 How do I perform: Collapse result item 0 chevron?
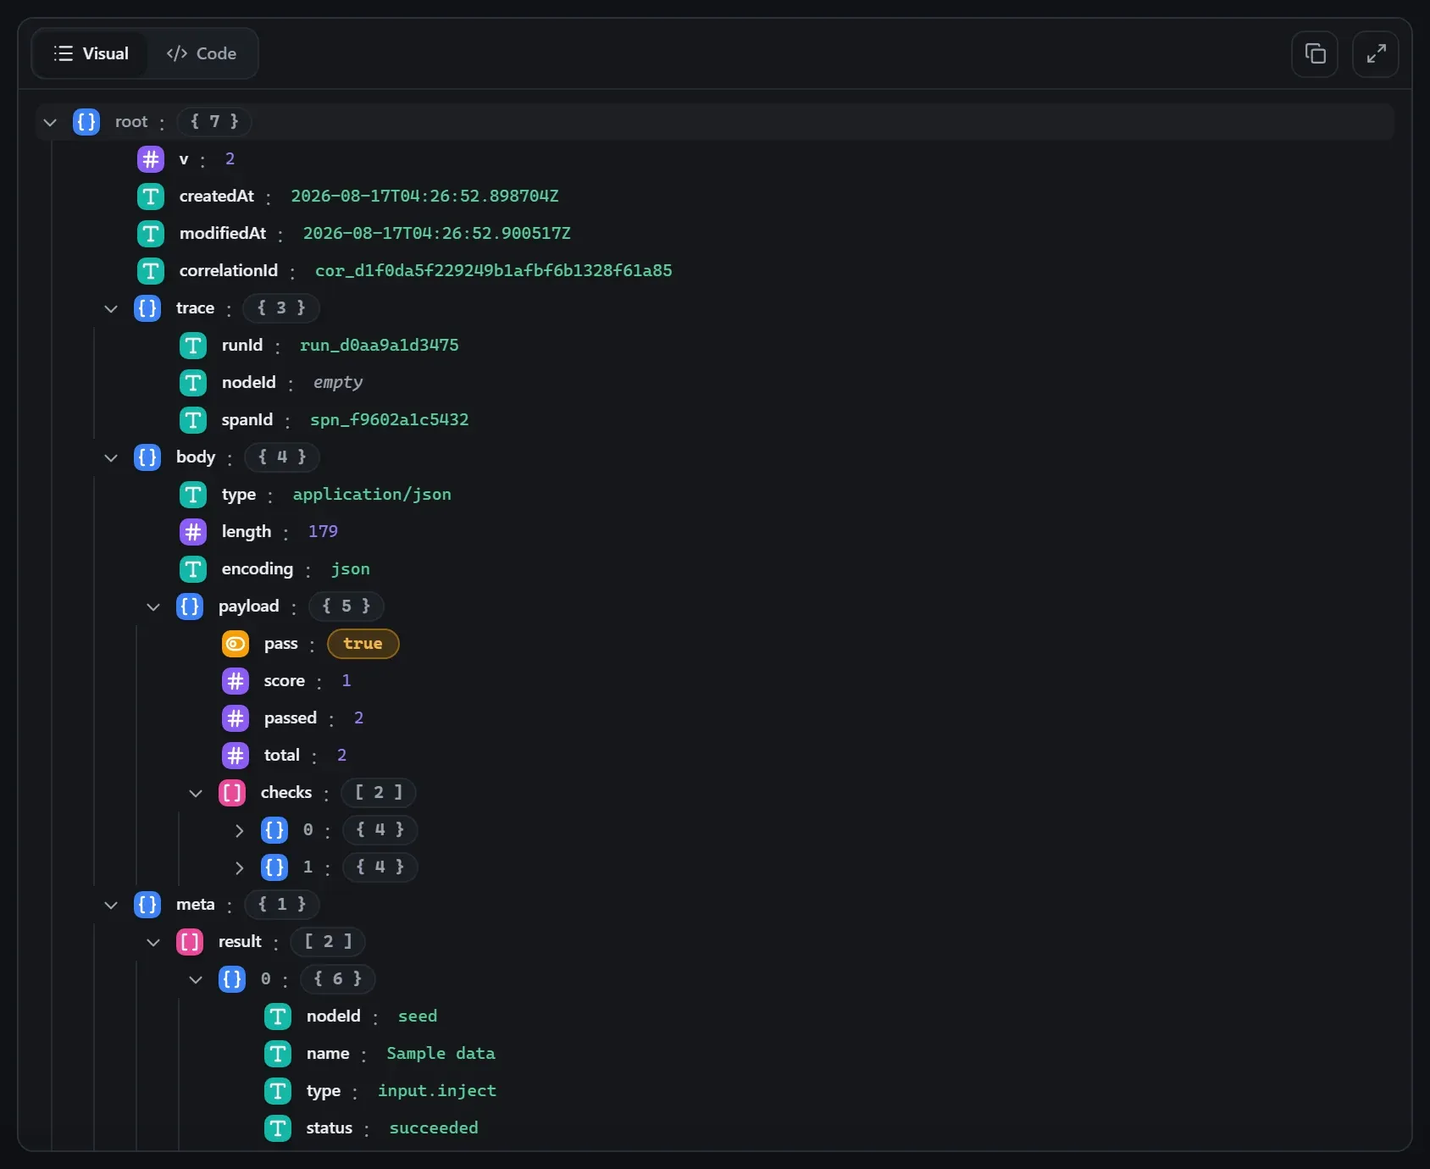(x=196, y=979)
